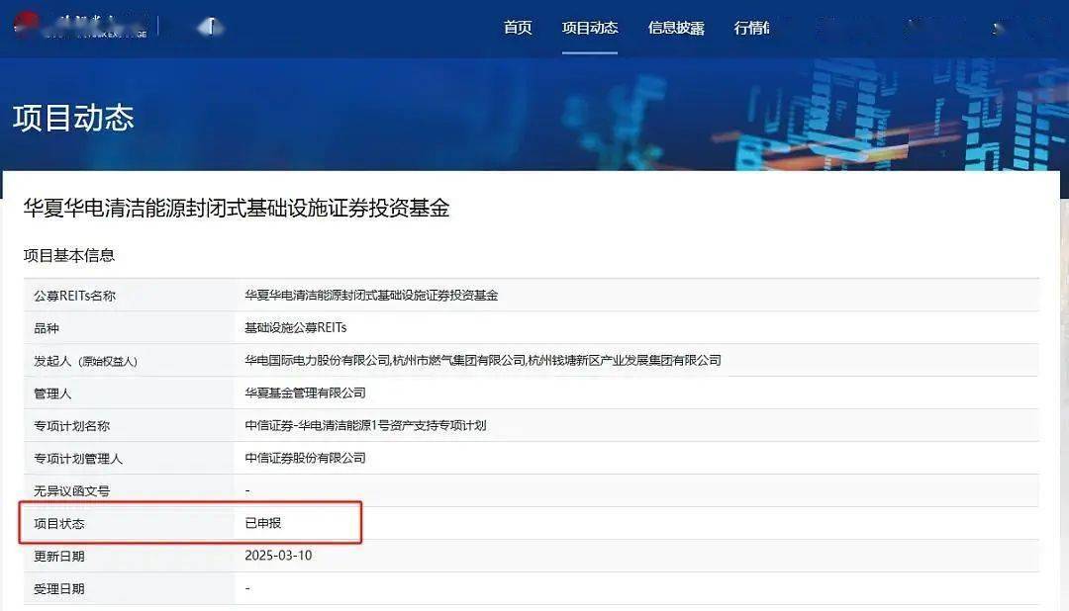Click the fund title 华夏华电清洁能源封闭式基础设施证券投资基金 heading
Viewport: 1069px width, 611px height.
pos(237,208)
